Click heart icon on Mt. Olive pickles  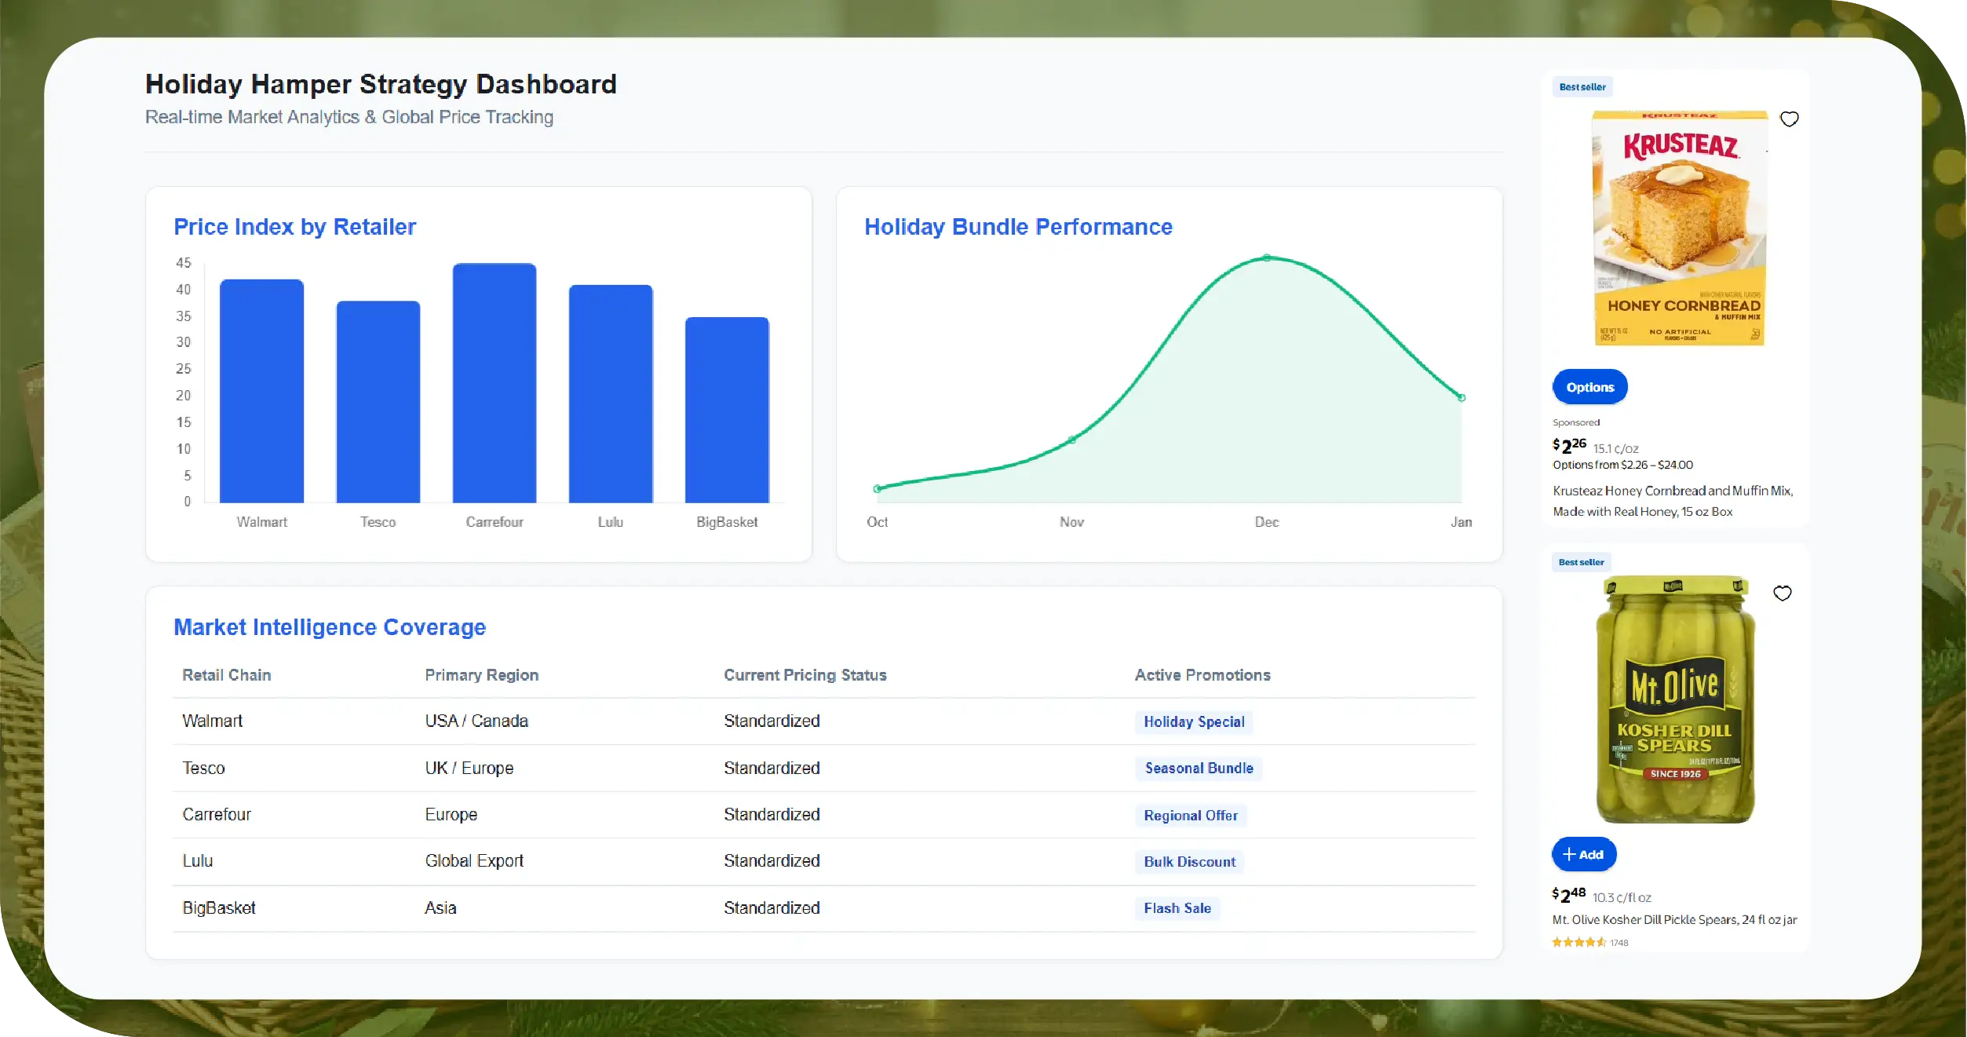tap(1782, 593)
